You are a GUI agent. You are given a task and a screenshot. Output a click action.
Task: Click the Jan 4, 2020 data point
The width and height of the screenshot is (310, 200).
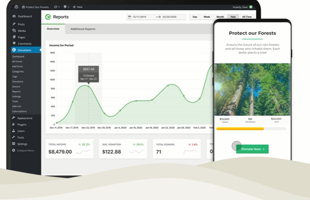(x=121, y=110)
